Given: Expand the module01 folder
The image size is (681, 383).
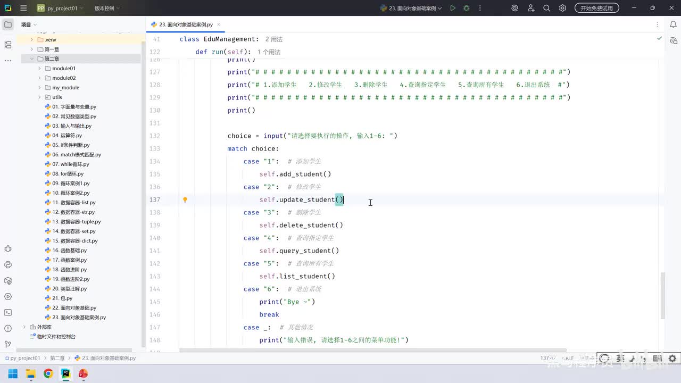Looking at the screenshot, I should click(x=40, y=69).
